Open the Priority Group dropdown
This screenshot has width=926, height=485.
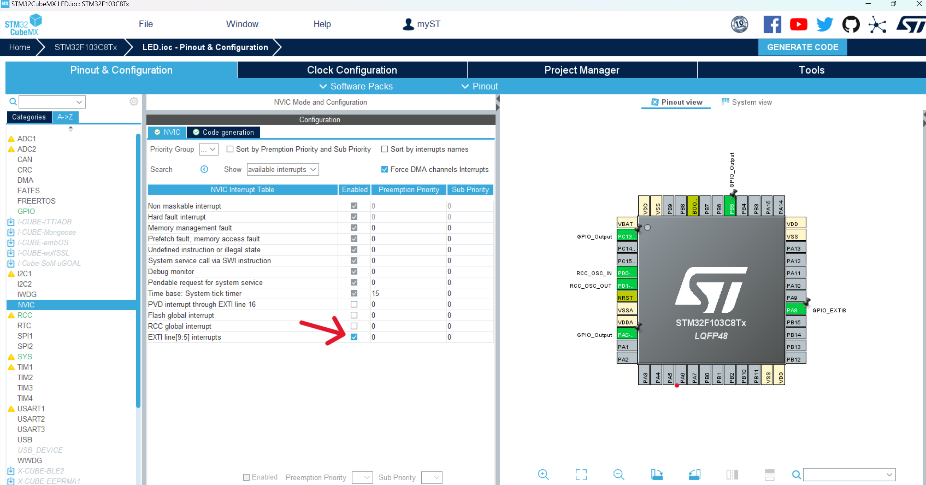click(209, 149)
